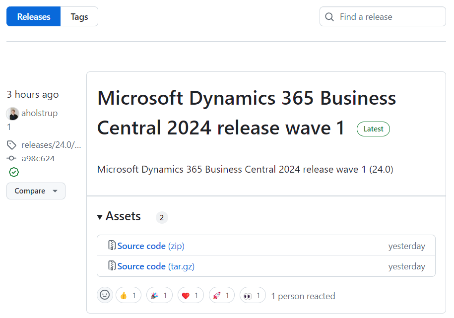Open the releases/24.0/... tag link
This screenshot has width=454, height=318.
tap(51, 145)
